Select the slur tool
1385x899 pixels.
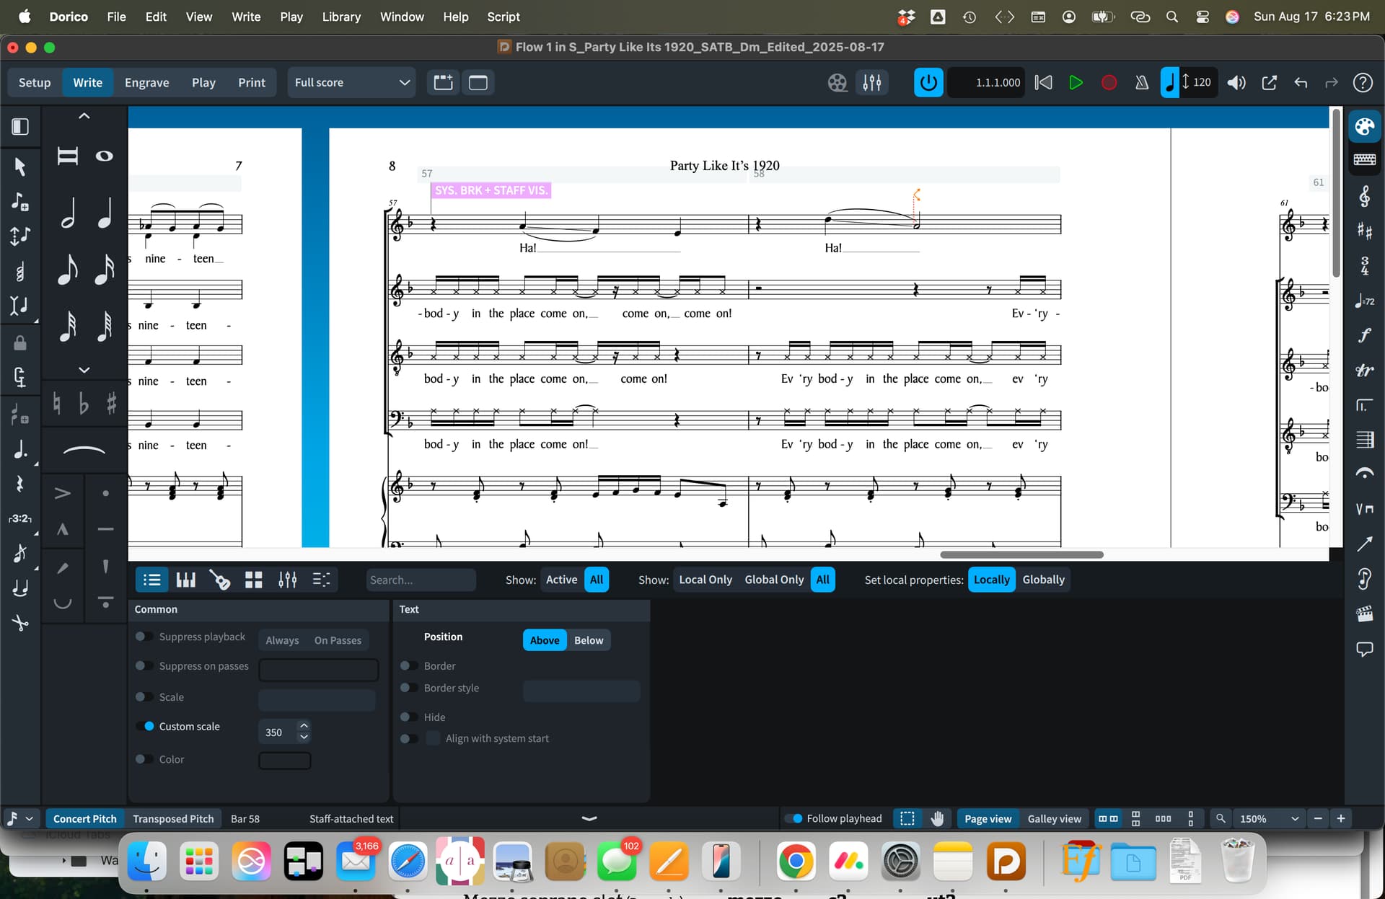tap(84, 451)
